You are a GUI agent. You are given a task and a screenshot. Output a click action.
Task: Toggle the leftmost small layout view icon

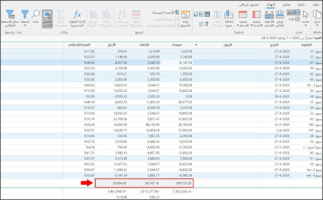click(196, 14)
